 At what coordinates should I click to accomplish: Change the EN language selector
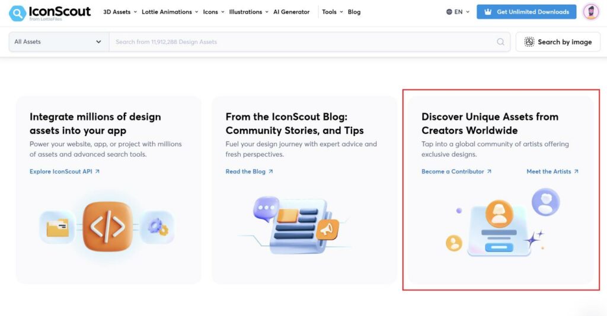click(458, 12)
